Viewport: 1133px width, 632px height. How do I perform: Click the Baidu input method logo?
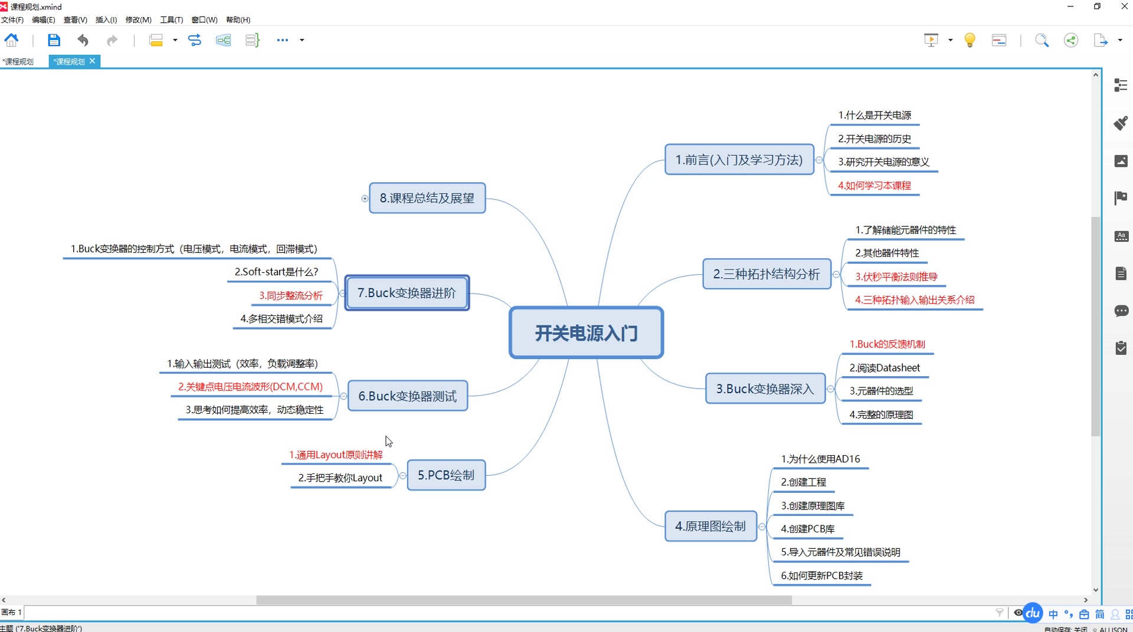tap(1033, 613)
